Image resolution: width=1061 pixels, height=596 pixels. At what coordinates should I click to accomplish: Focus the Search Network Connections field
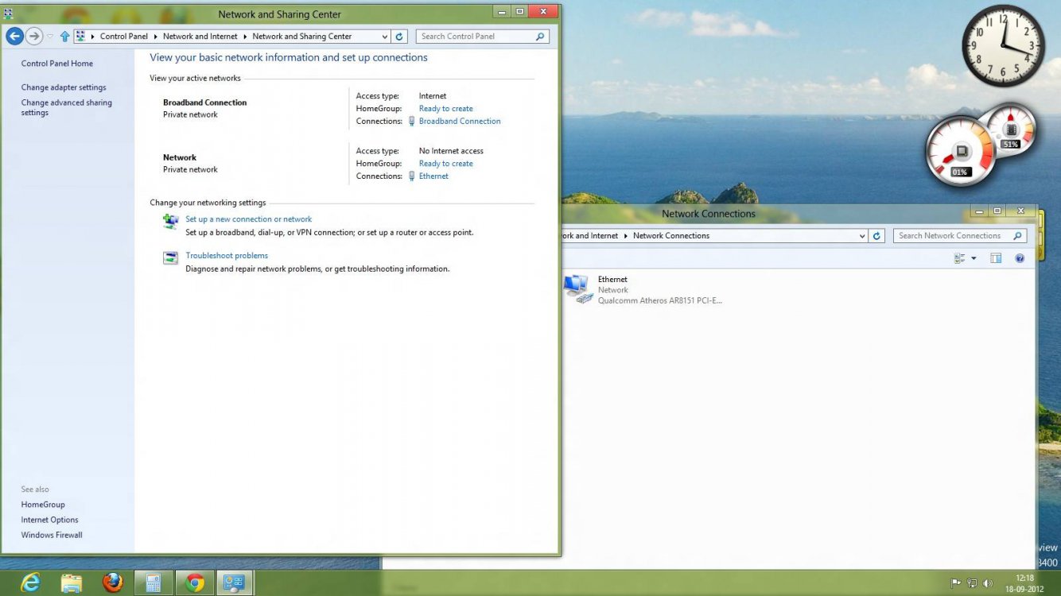[960, 236]
